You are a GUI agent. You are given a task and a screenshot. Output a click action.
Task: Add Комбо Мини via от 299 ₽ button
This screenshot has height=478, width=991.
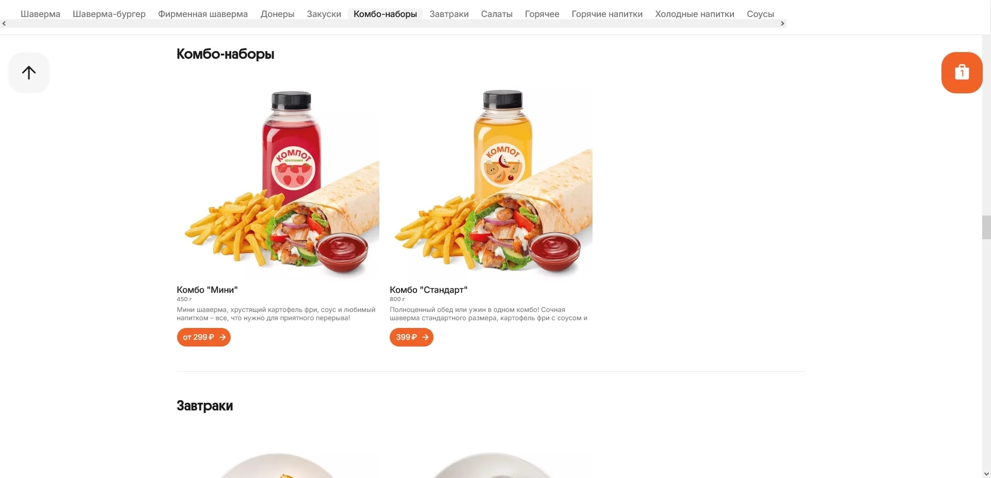tap(203, 337)
